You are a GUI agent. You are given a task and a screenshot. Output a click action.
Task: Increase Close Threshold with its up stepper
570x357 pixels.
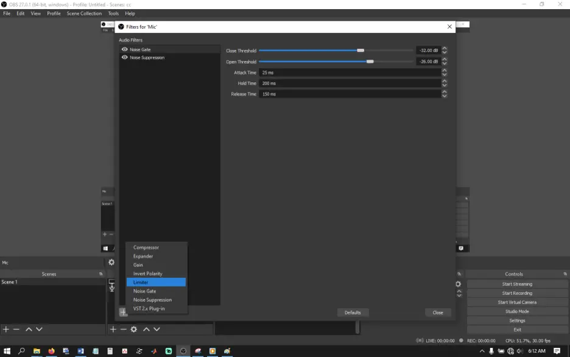point(444,48)
